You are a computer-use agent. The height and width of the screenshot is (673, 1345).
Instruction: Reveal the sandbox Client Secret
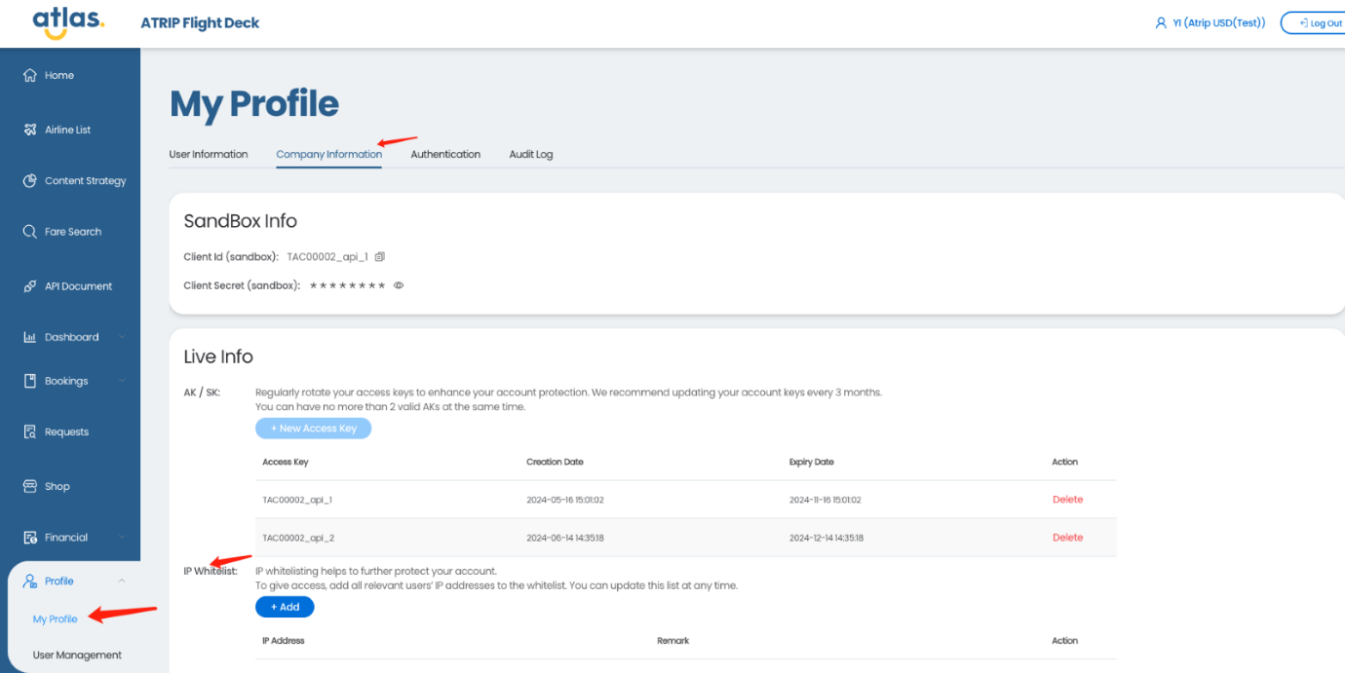[399, 286]
